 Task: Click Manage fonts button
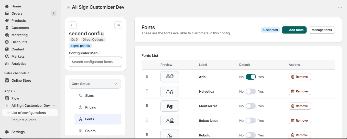(322, 30)
